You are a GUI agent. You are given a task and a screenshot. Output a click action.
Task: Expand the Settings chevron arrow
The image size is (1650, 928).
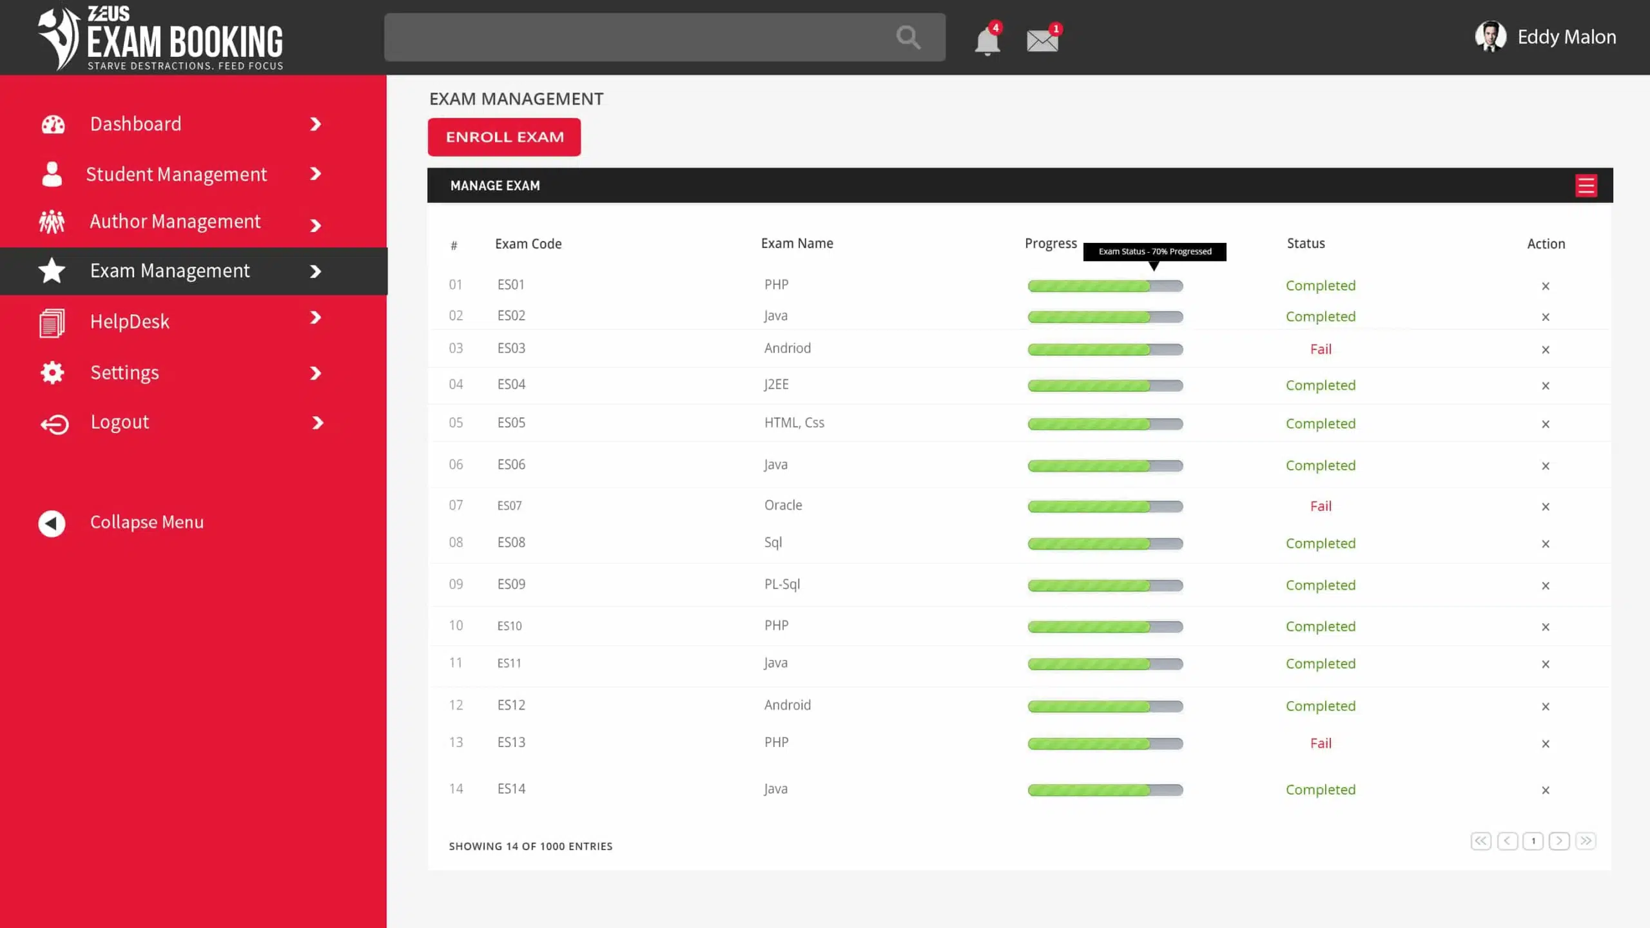tap(316, 373)
